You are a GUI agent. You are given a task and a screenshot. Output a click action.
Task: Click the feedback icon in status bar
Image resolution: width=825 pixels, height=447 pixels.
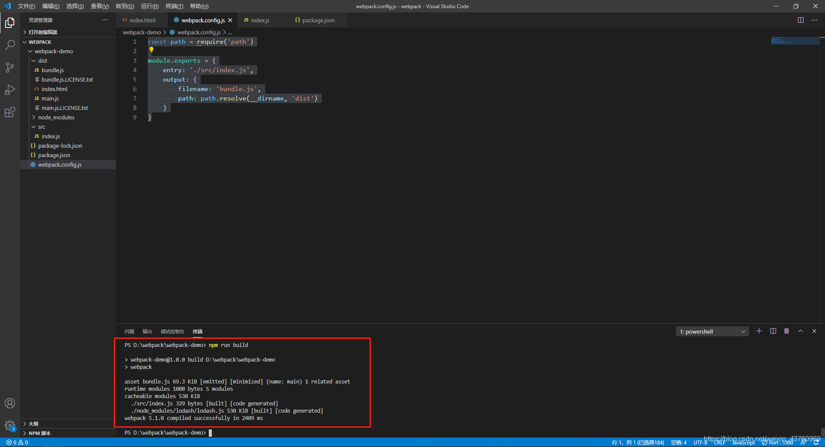click(803, 442)
